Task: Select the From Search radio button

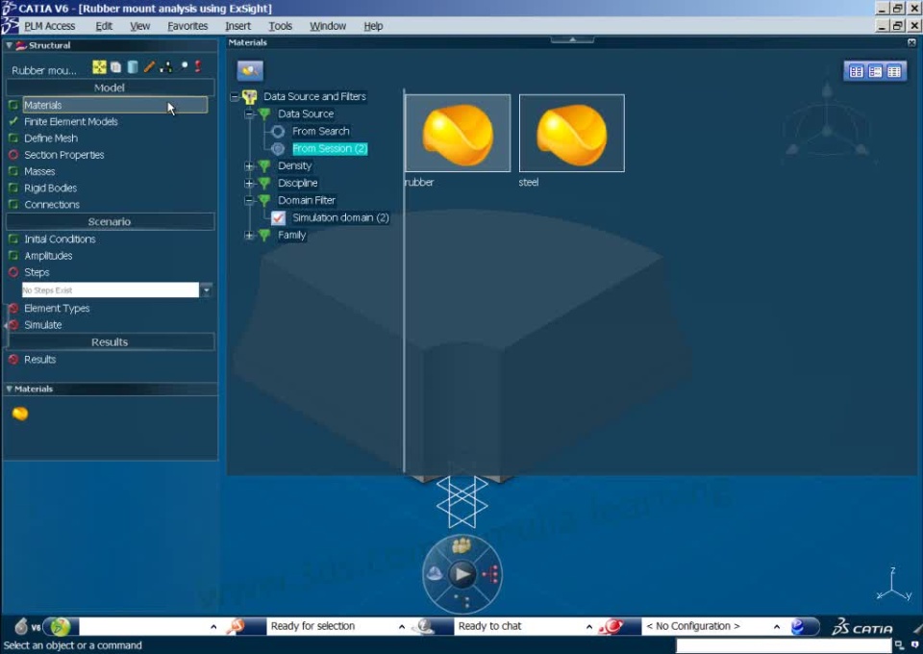Action: [278, 131]
